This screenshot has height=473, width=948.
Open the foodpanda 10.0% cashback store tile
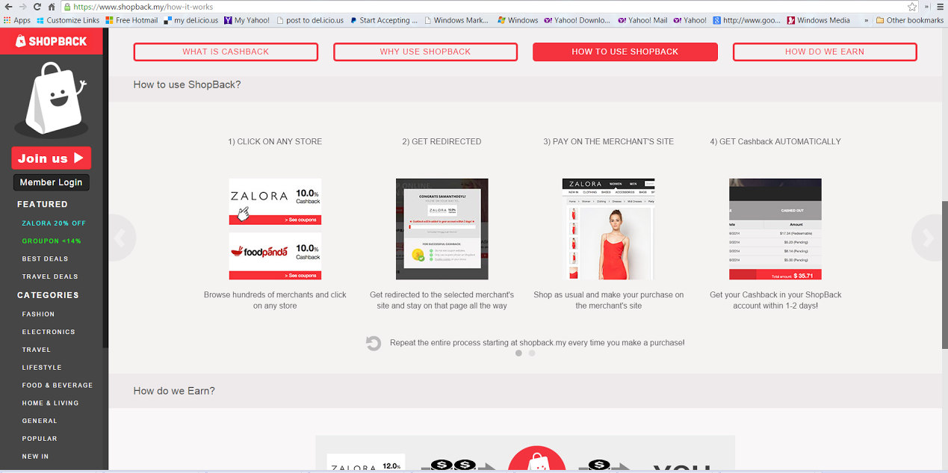275,256
